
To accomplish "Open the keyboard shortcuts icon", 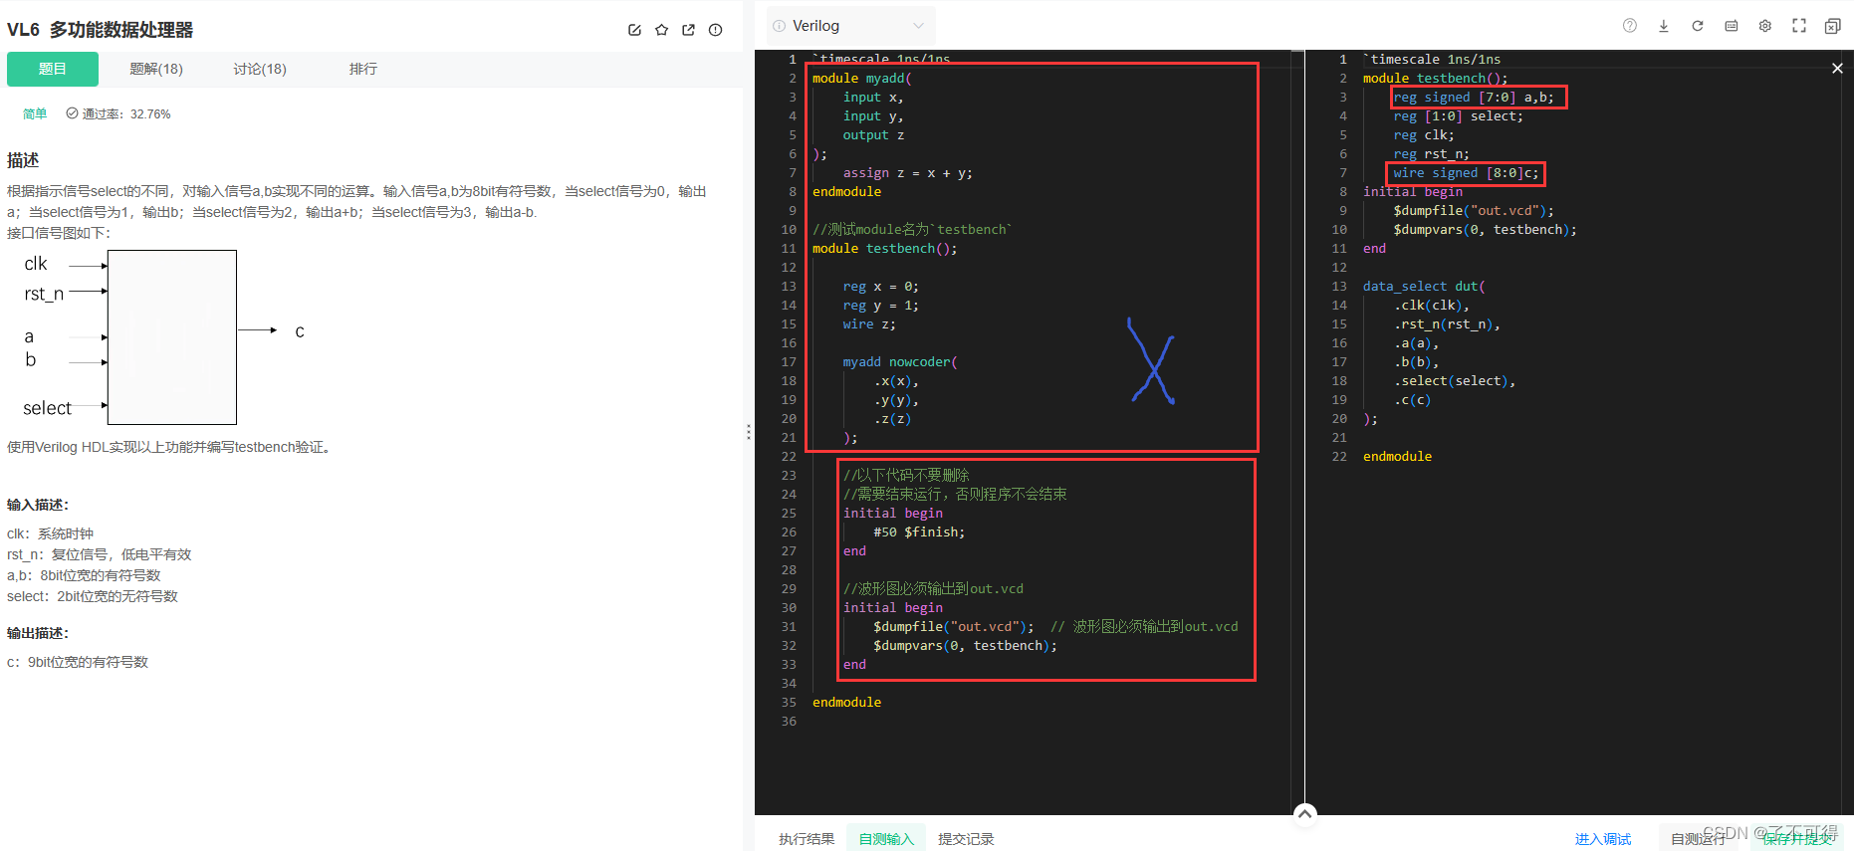I will pos(1732,26).
